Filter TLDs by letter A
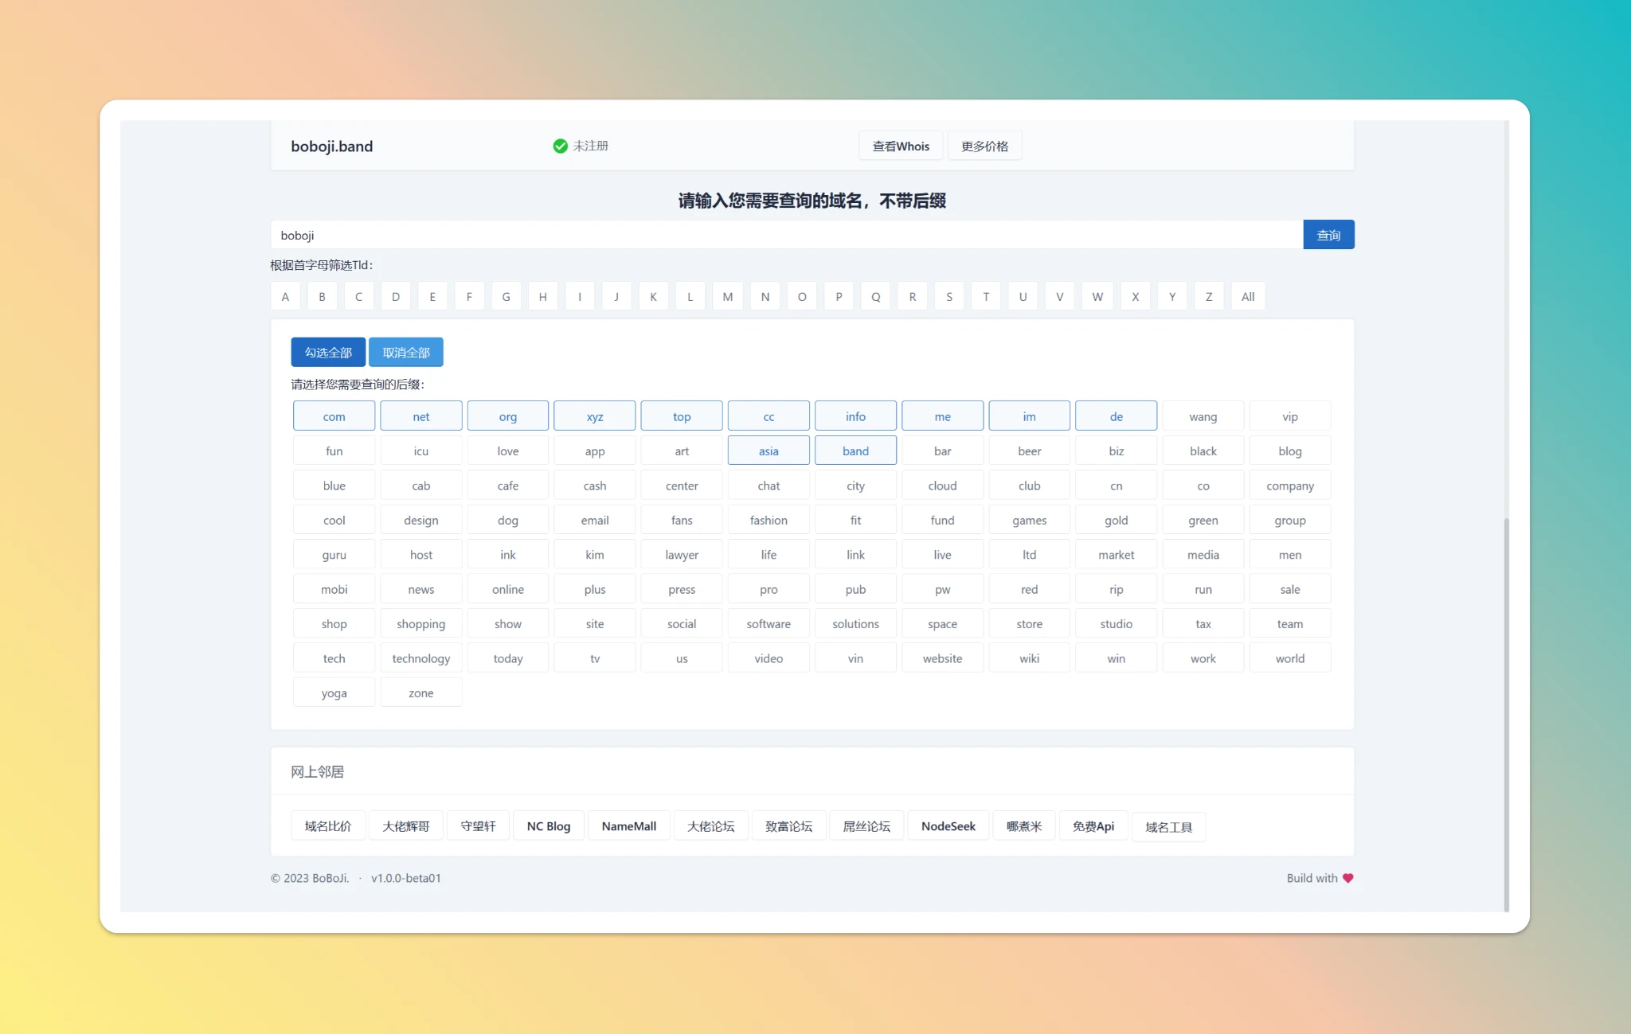1631x1034 pixels. (x=285, y=296)
